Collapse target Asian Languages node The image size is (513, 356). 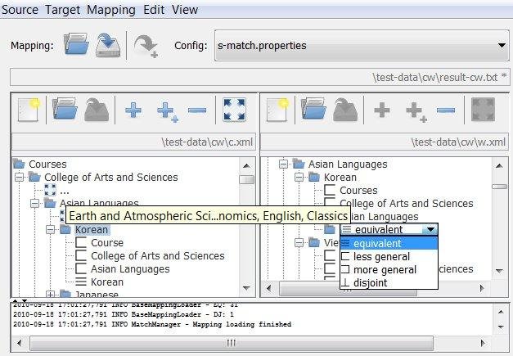click(x=283, y=164)
